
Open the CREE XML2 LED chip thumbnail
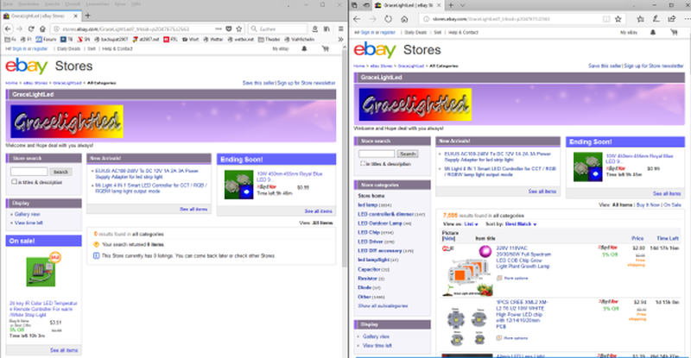click(x=467, y=325)
